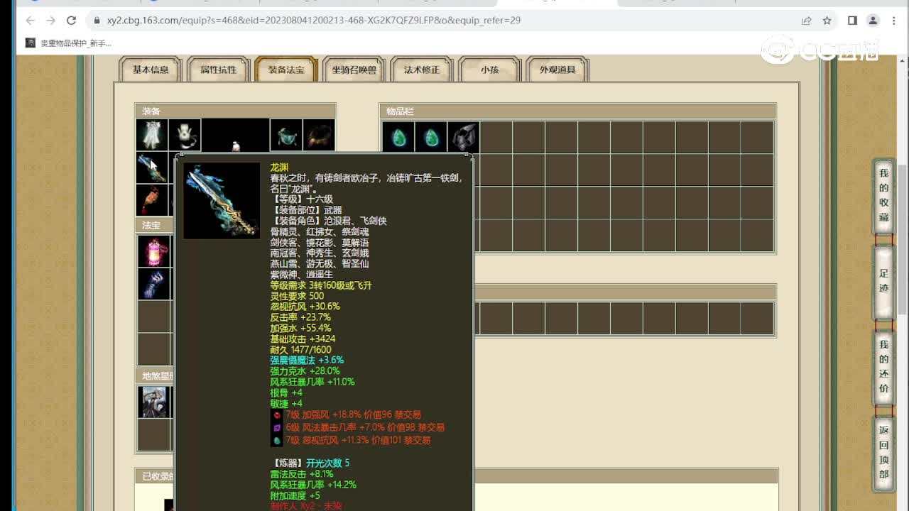Click the purple 6级 风法暴击几率 gem icon
Screen dimensions: 909x511
click(x=277, y=427)
